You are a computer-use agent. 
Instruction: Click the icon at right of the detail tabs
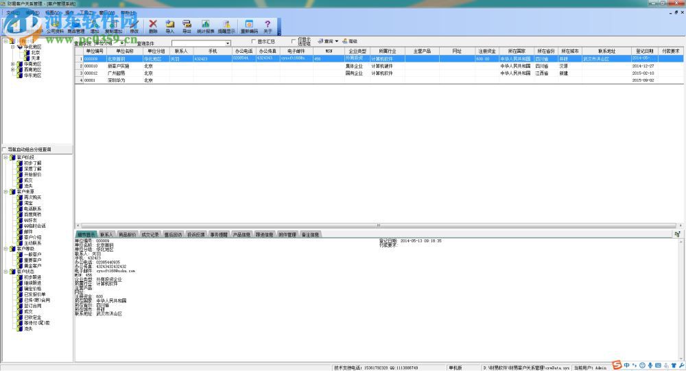pos(677,235)
